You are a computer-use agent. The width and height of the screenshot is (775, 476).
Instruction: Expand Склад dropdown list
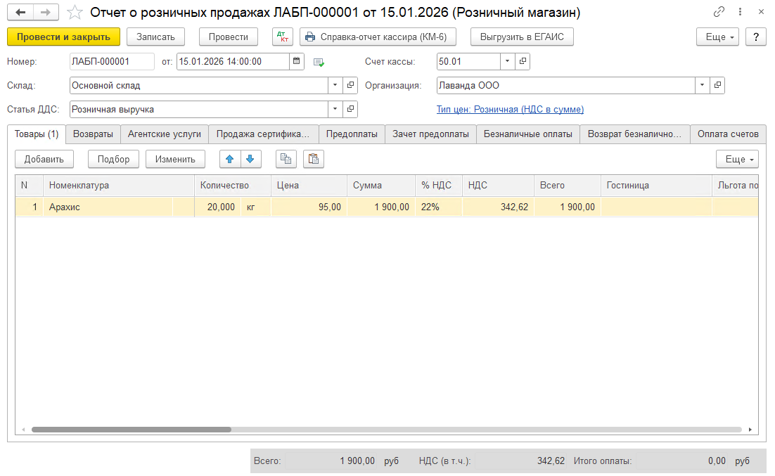point(335,85)
